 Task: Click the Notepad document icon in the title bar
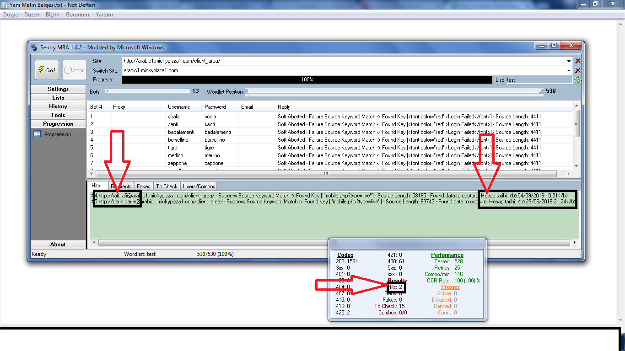(x=4, y=4)
